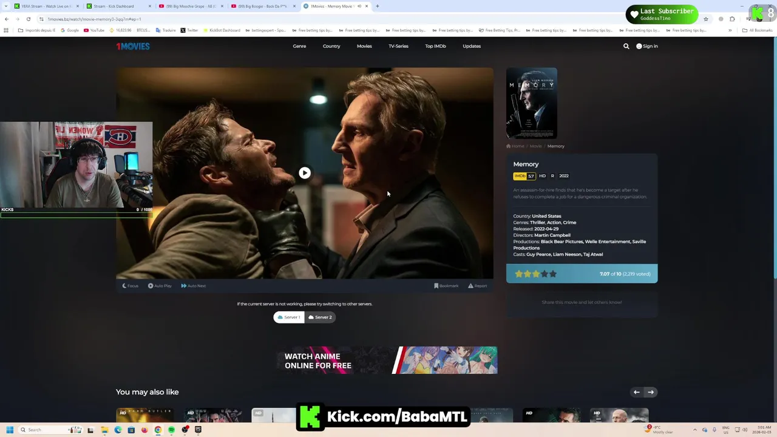Expand the bookmarks overflow chevron
The height and width of the screenshot is (437, 777).
tap(730, 30)
